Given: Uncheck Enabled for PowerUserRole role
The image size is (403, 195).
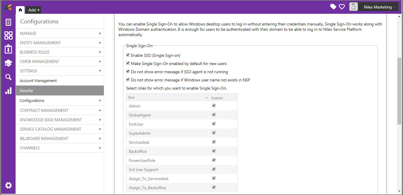Looking at the screenshot, I should 214,160.
